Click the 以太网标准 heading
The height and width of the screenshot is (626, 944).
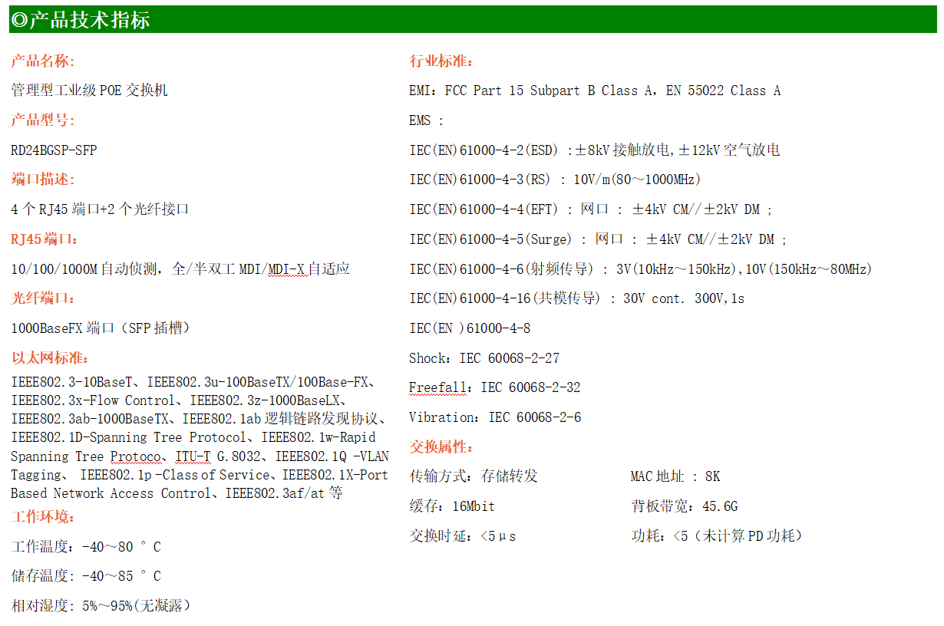point(50,358)
